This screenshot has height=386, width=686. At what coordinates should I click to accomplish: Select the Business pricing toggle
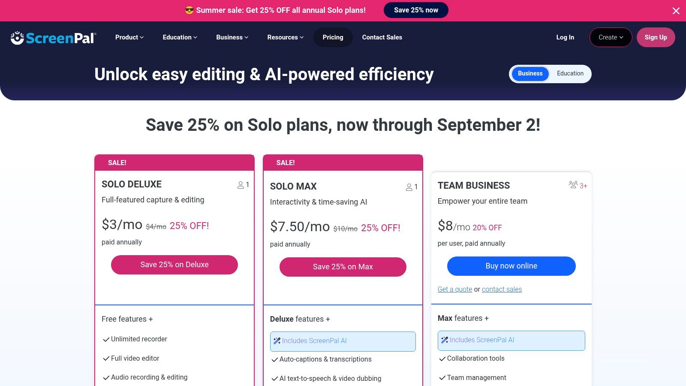point(530,74)
